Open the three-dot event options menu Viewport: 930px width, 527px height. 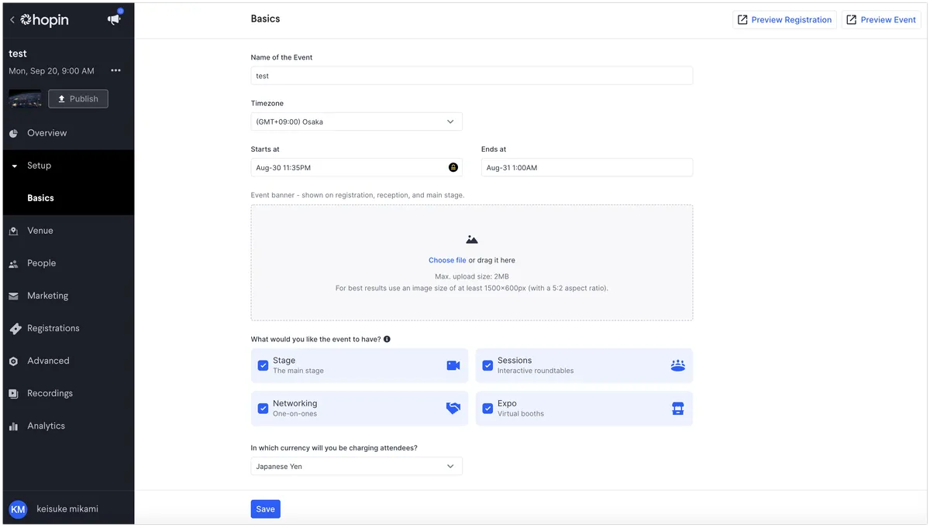[x=115, y=70]
